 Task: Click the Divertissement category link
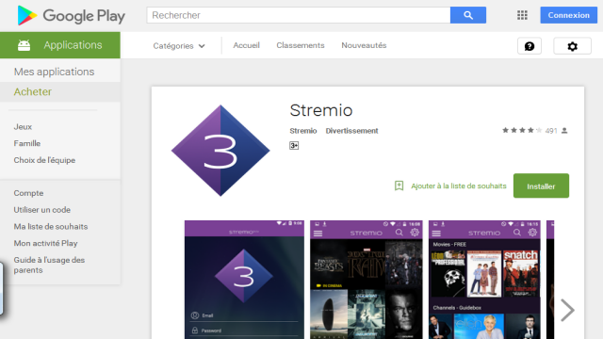coord(351,131)
